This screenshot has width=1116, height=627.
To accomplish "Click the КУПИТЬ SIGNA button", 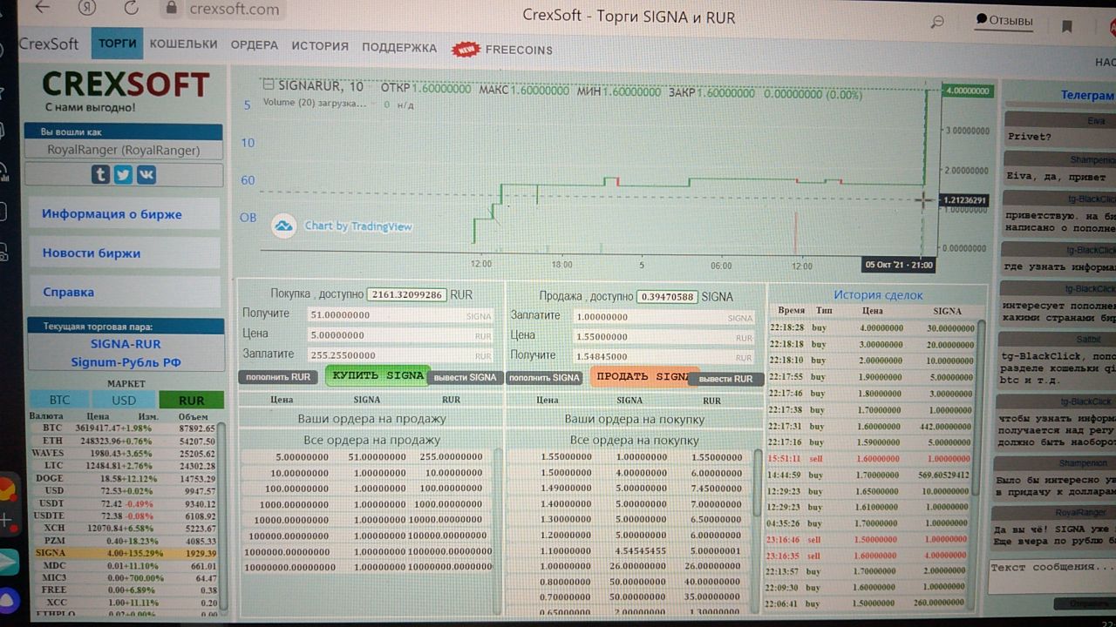I will tap(378, 375).
